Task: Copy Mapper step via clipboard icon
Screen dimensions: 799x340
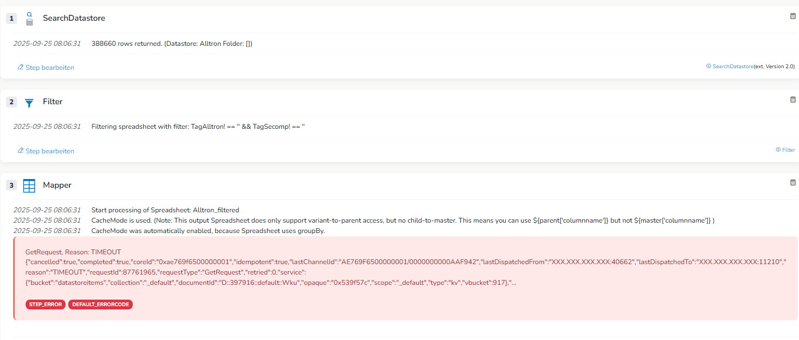Action: point(793,183)
